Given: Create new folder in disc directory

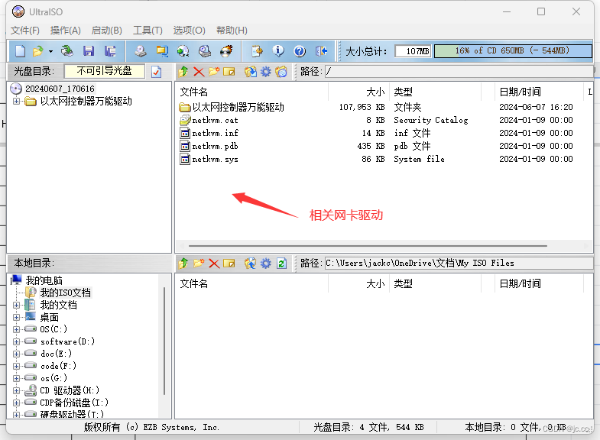Looking at the screenshot, I should (214, 72).
